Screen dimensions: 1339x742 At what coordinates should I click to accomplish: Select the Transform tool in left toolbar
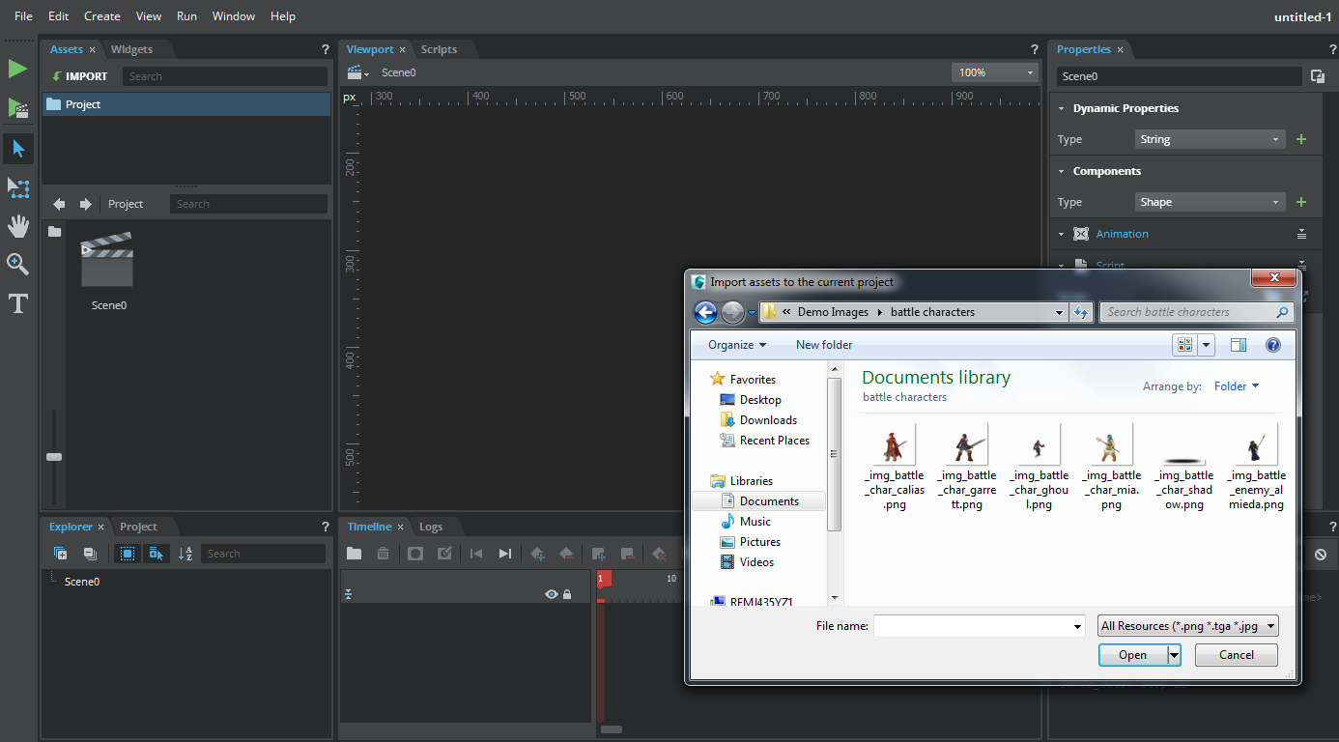17,187
